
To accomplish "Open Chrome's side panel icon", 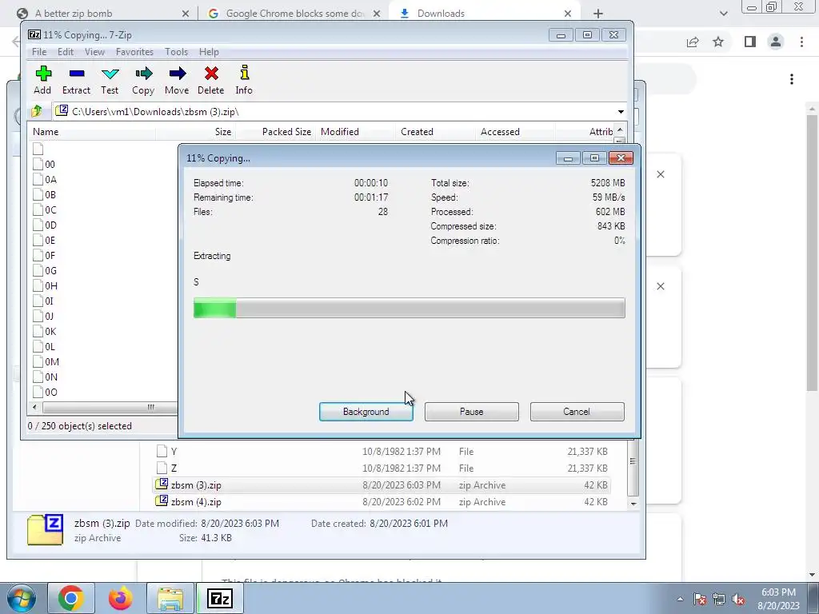I will coord(750,42).
